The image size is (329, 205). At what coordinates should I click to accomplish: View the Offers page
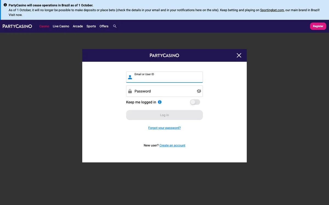point(104,26)
